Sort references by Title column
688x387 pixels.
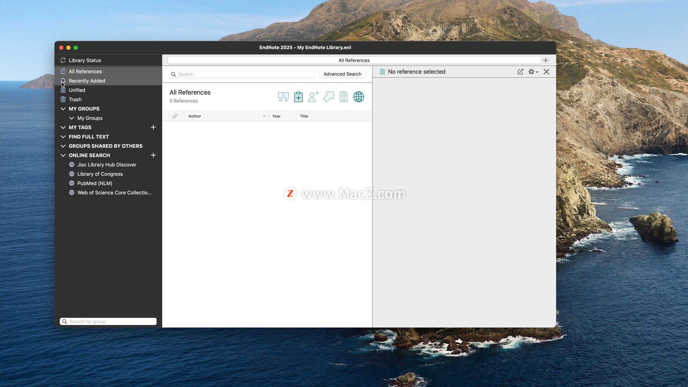click(x=334, y=116)
